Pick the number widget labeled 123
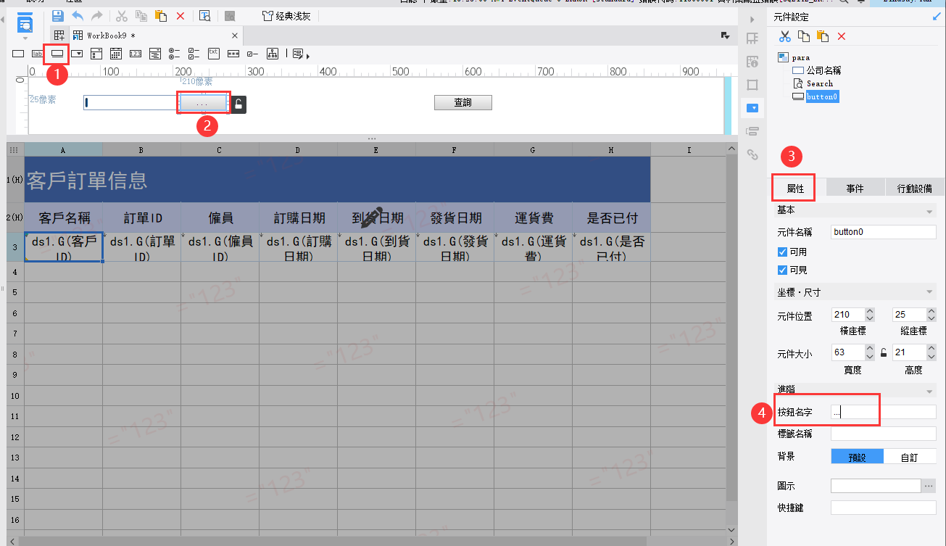Image resolution: width=946 pixels, height=546 pixels. (136, 53)
